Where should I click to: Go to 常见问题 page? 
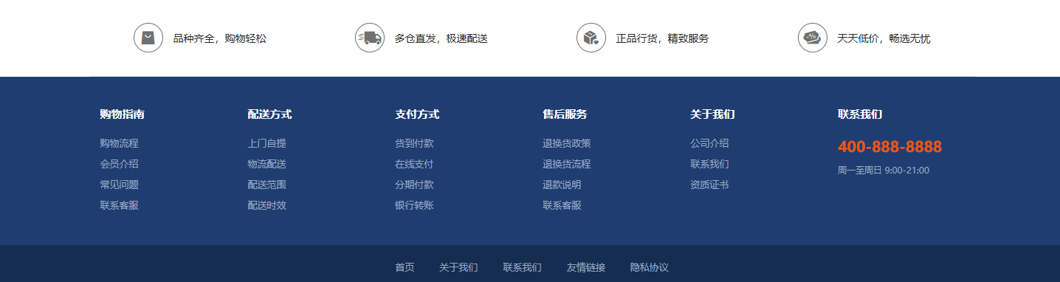click(120, 185)
